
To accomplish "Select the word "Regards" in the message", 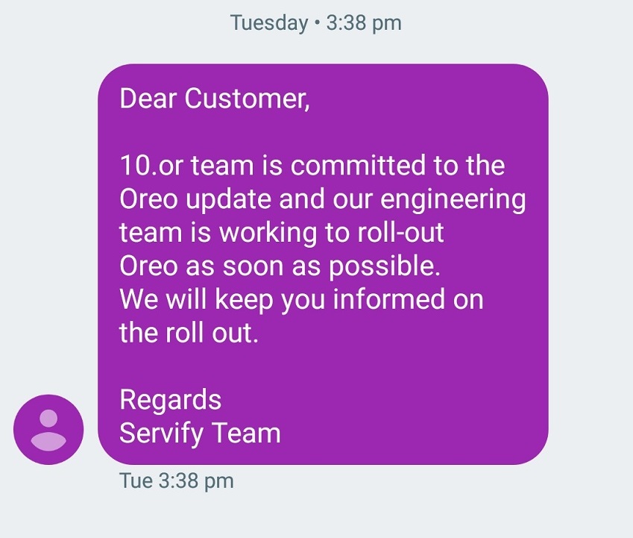I will pyautogui.click(x=170, y=399).
